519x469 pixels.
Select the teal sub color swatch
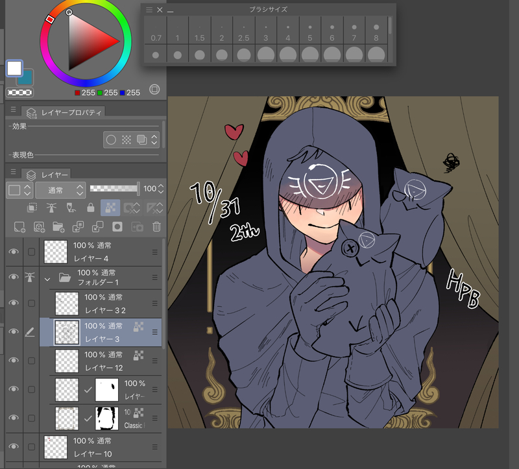click(27, 78)
